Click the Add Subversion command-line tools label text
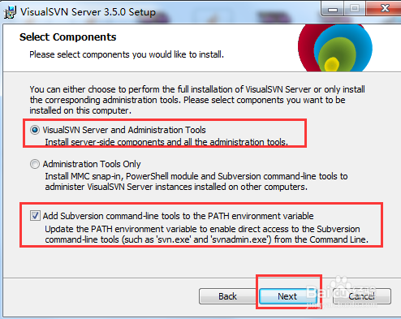Viewport: 401px width, 319px height. 178,216
